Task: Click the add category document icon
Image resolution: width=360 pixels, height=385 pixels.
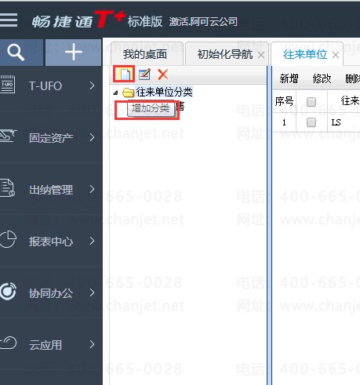Action: pyautogui.click(x=124, y=74)
